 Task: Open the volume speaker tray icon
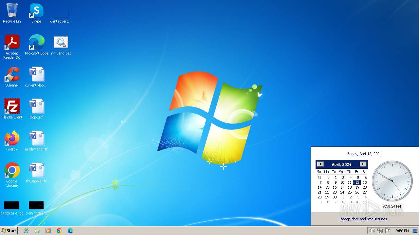tap(372, 231)
